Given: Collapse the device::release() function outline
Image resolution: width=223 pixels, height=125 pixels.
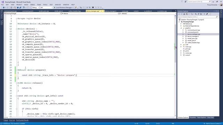Looking at the screenshot, I should click(17, 83).
